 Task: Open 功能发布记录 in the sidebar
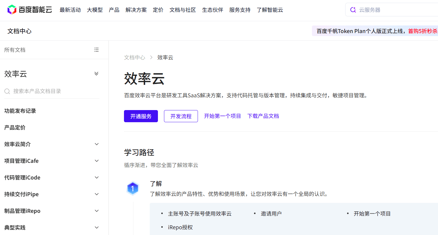click(x=20, y=111)
